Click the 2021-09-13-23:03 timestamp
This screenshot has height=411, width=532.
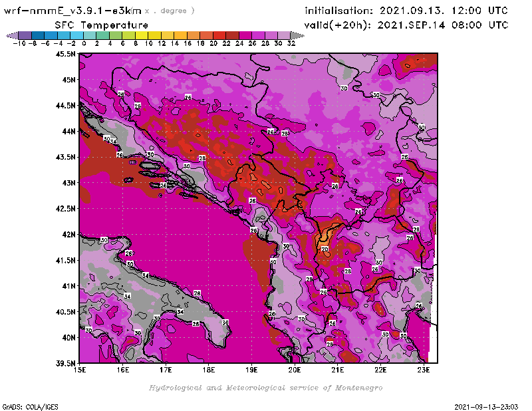point(487,406)
